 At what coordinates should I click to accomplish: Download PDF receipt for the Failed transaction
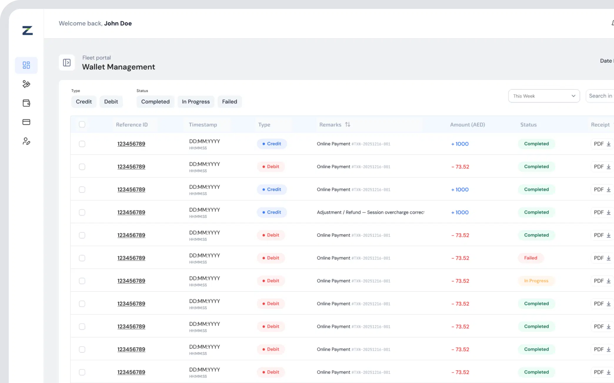pos(602,258)
